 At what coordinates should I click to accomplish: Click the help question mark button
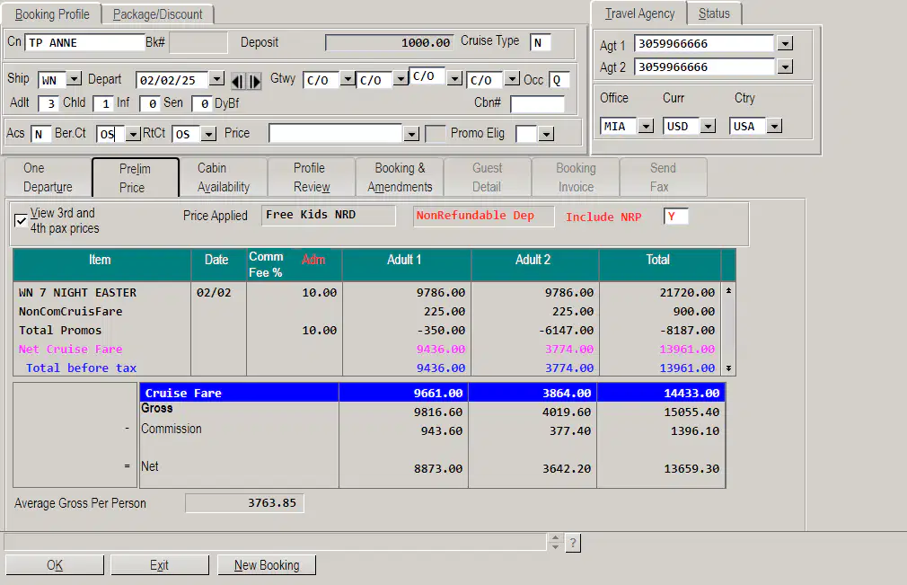(x=573, y=543)
